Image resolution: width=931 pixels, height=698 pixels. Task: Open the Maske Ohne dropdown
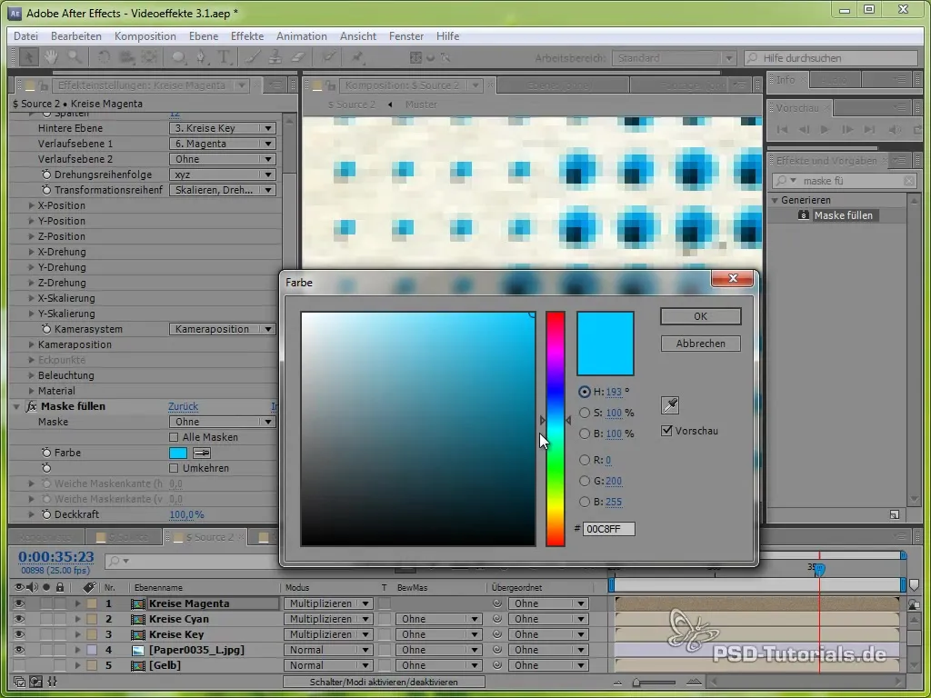[222, 422]
